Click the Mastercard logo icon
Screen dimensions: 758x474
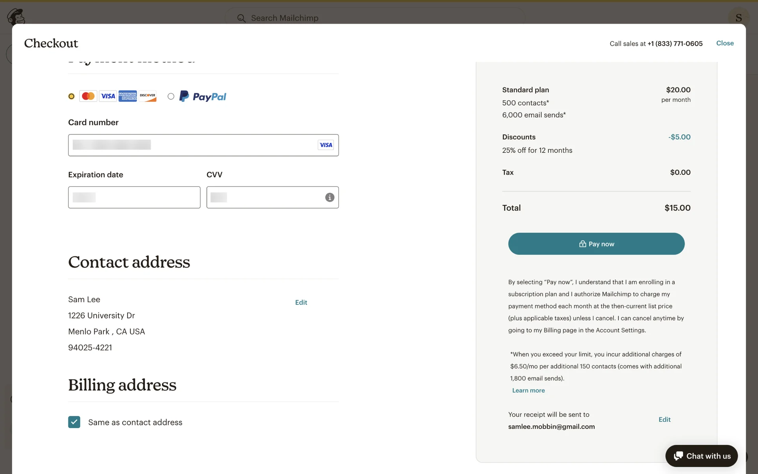point(88,96)
